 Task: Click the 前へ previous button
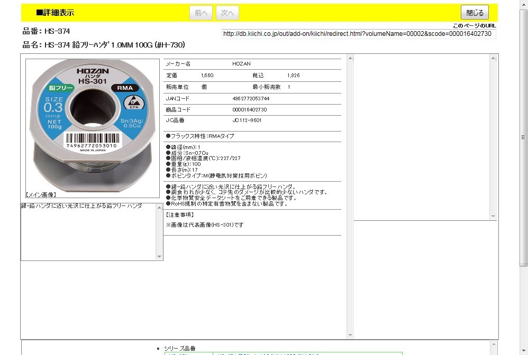pos(201,13)
